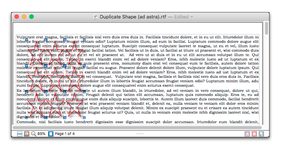Image resolution: width=281 pixels, height=149 pixels.
Task: Click the split view icon in status bar
Action: click(20, 134)
